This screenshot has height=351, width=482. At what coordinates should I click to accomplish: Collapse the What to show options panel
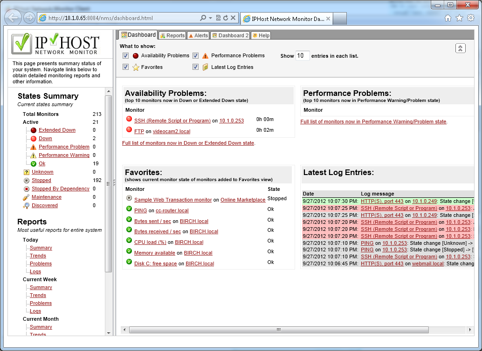pos(460,48)
